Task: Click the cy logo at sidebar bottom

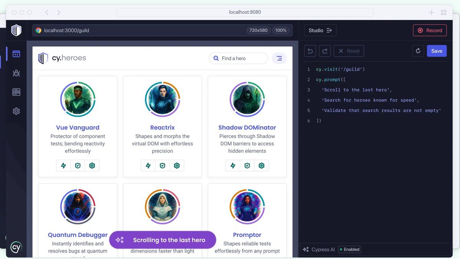Action: (x=16, y=247)
